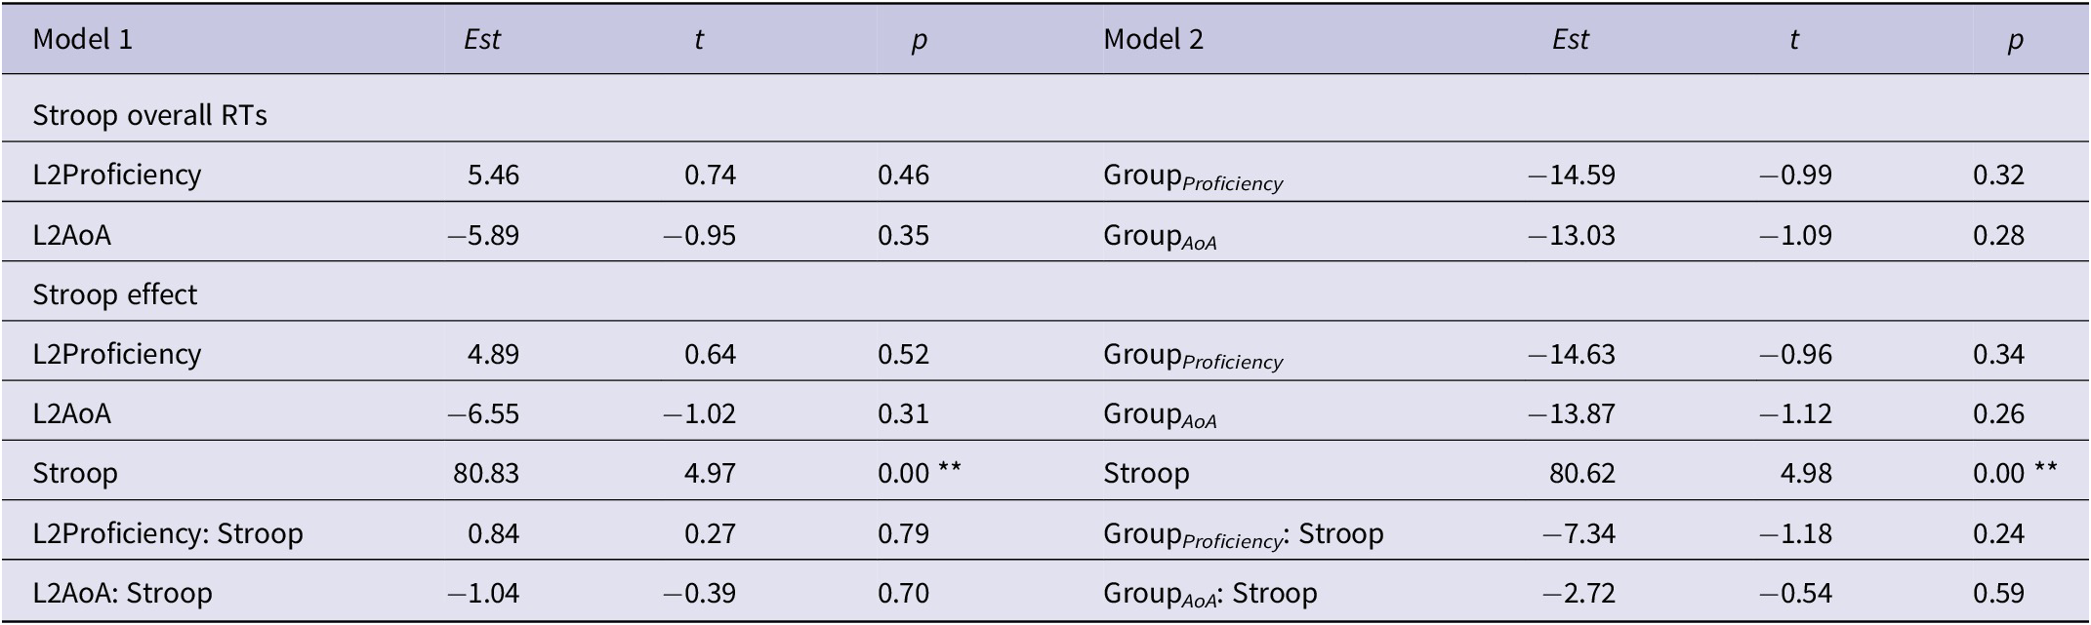This screenshot has width=2091, height=625.
Task: Select the L2Proficiency: Stroop row label
Action: tap(168, 533)
